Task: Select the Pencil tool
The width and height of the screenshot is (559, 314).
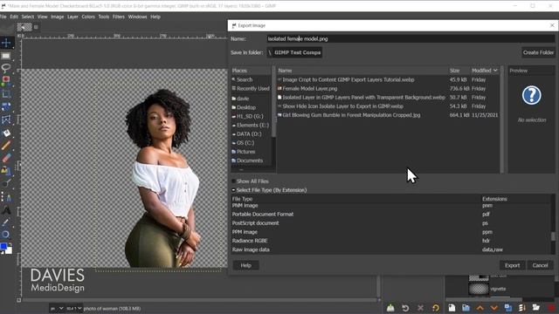Action: click(6, 146)
